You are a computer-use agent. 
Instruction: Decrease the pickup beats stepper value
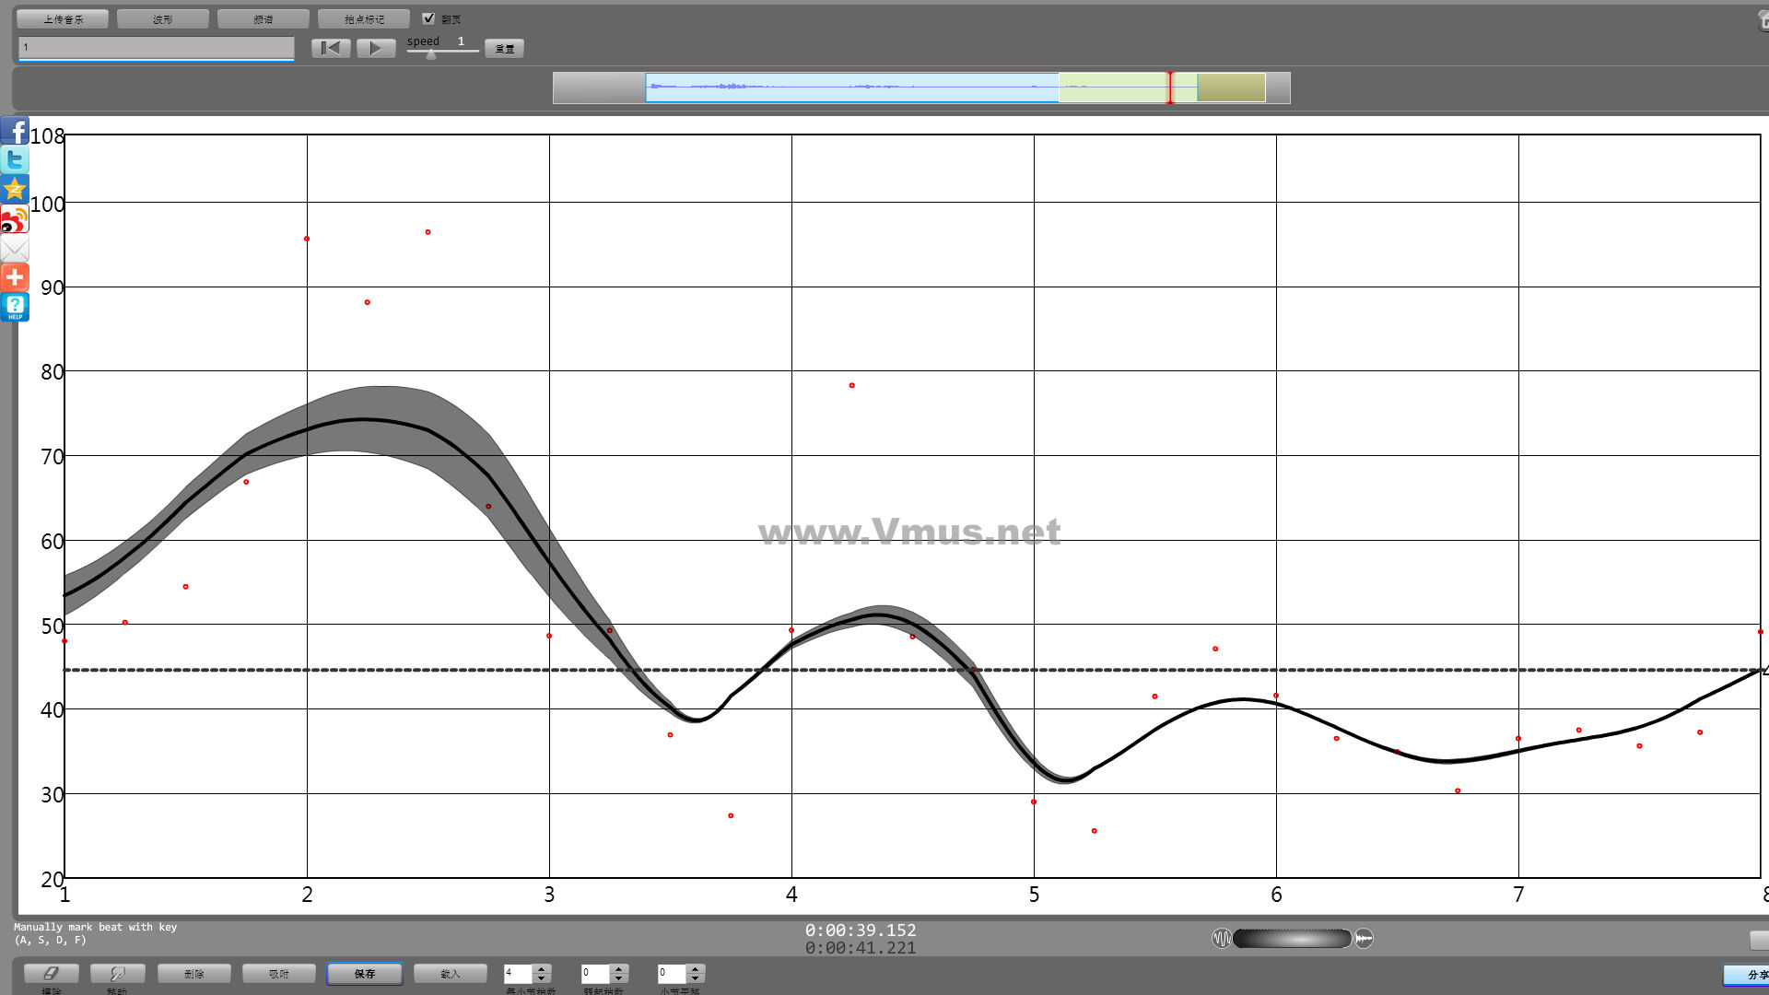coord(619,978)
